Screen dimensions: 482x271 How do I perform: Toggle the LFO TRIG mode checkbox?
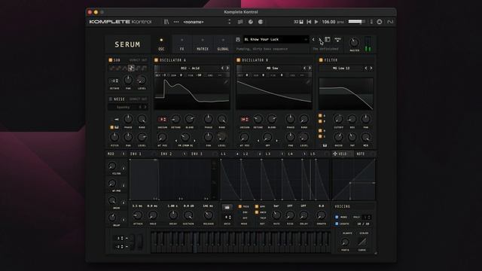[240, 206]
